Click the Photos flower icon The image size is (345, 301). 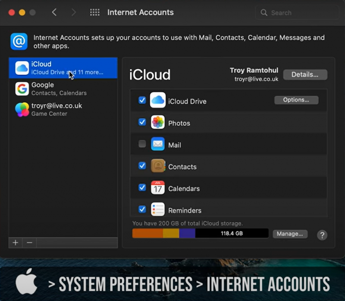click(158, 122)
